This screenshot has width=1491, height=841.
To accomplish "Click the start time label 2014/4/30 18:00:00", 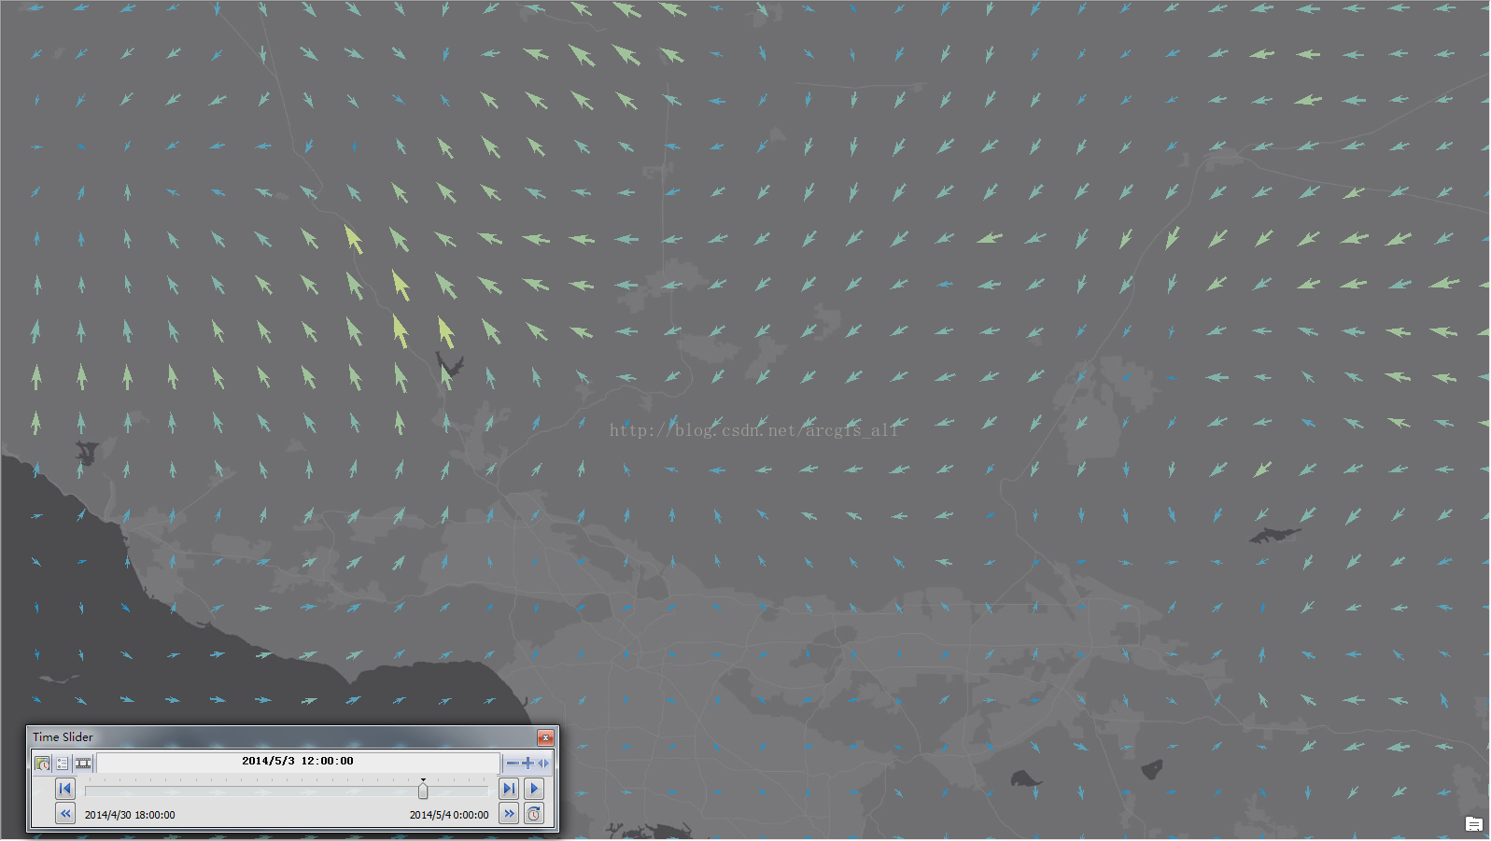I will [x=130, y=815].
